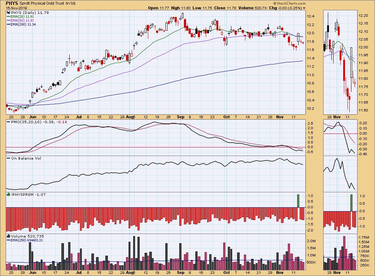The width and height of the screenshot is (375, 276).
Task: Click the green premium bar in the main !PHYSPREM panel
Action: tap(298, 201)
